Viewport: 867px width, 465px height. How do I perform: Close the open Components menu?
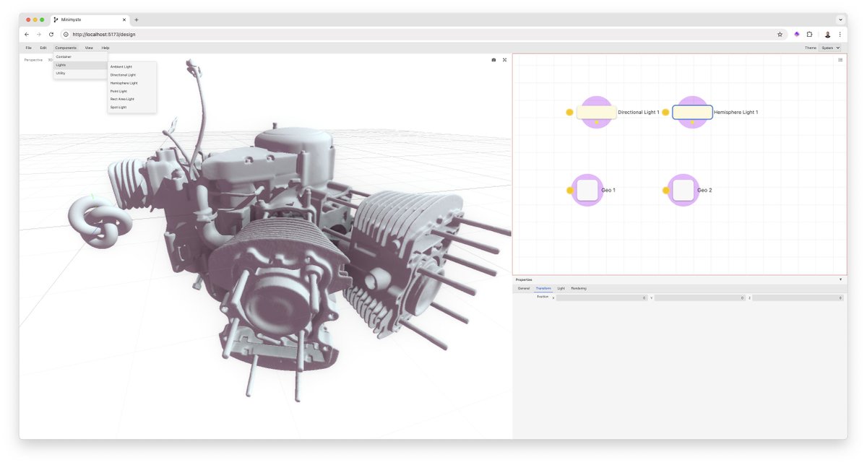[66, 48]
